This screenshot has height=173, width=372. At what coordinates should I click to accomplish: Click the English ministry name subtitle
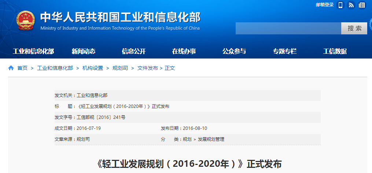(x=120, y=28)
